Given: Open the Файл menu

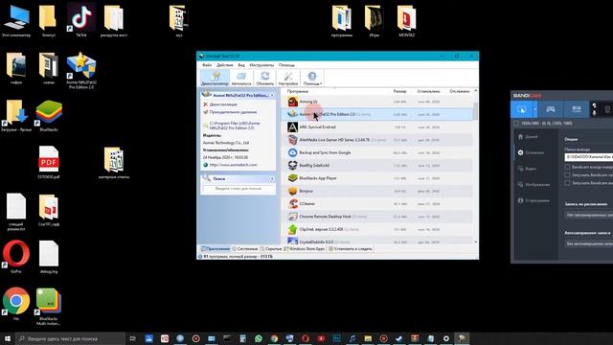Looking at the screenshot, I should [207, 65].
